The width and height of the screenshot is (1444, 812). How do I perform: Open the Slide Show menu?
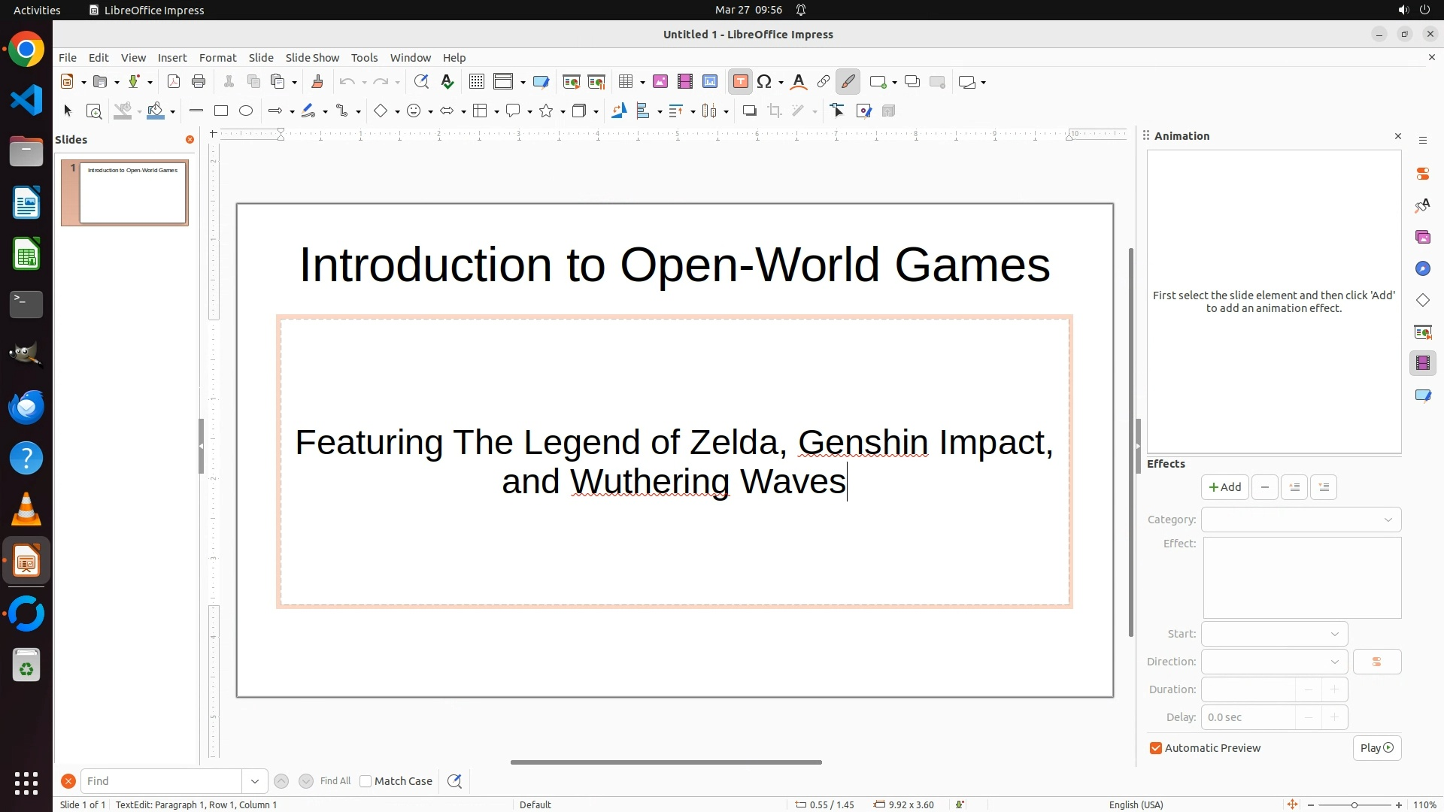(x=312, y=58)
